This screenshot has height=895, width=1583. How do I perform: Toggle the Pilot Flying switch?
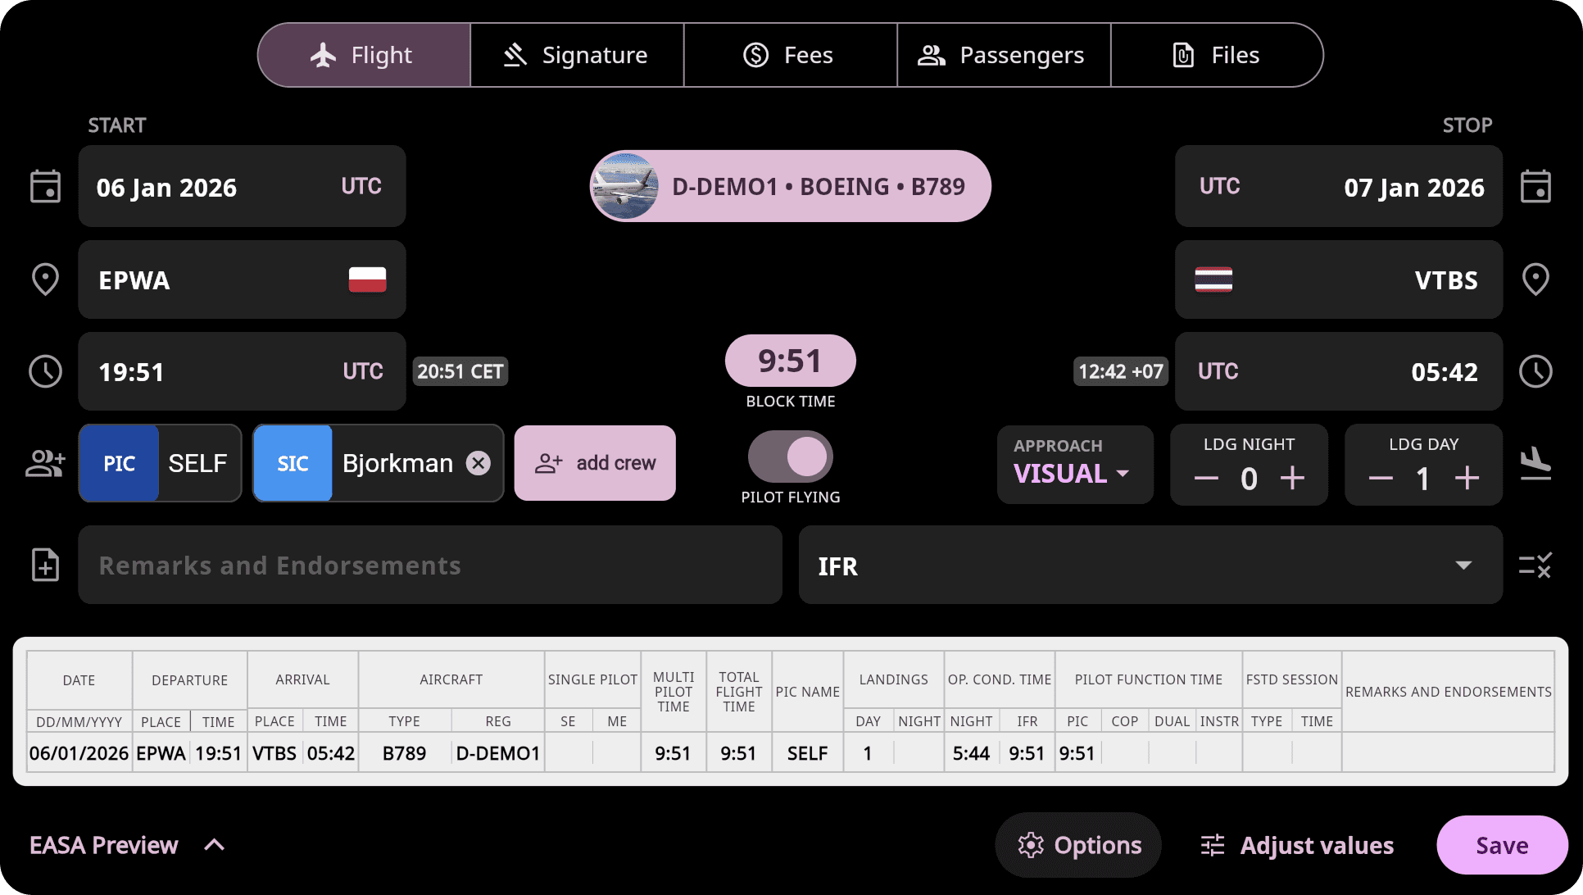(791, 457)
